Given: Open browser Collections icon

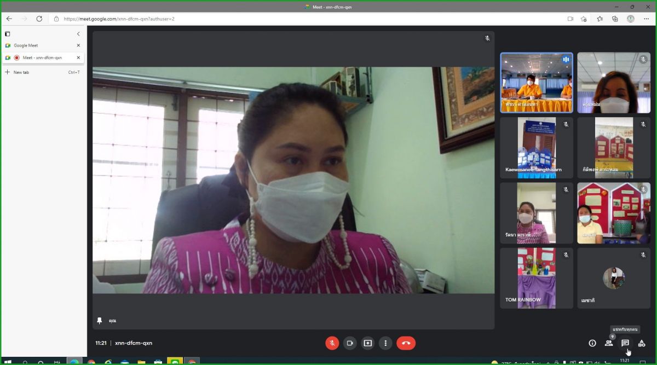Looking at the screenshot, I should pos(615,19).
